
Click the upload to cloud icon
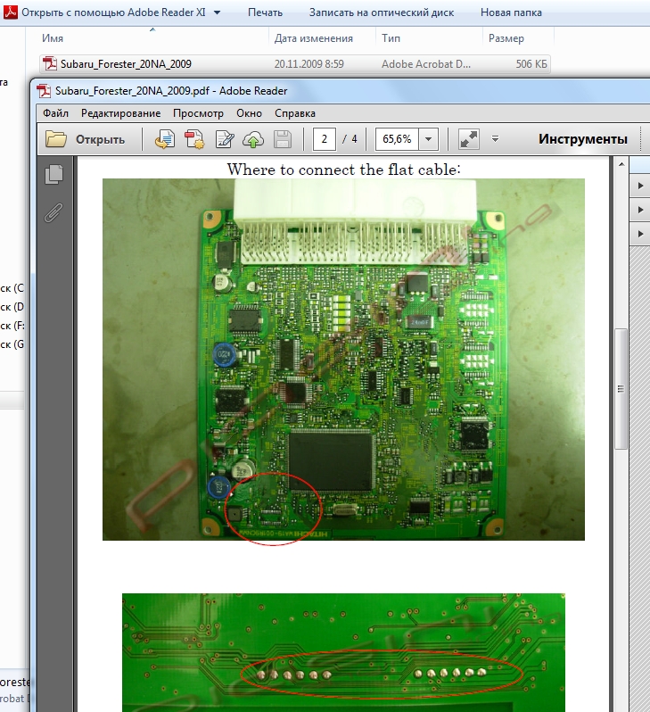tap(253, 139)
